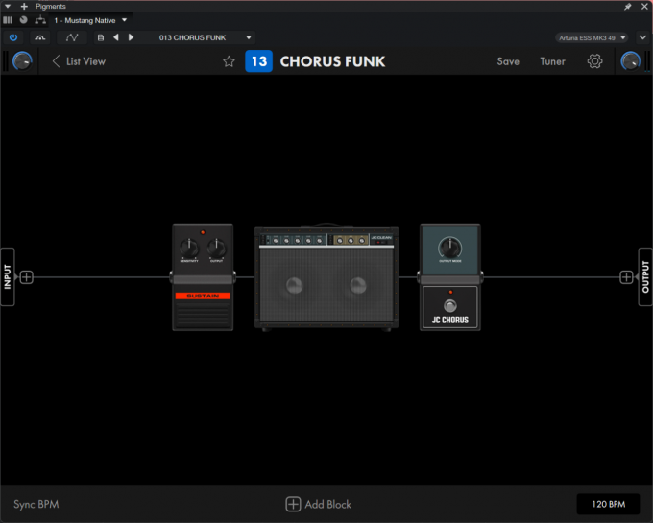Toggle the JC Chorus footswitch button
653x523 pixels.
449,306
